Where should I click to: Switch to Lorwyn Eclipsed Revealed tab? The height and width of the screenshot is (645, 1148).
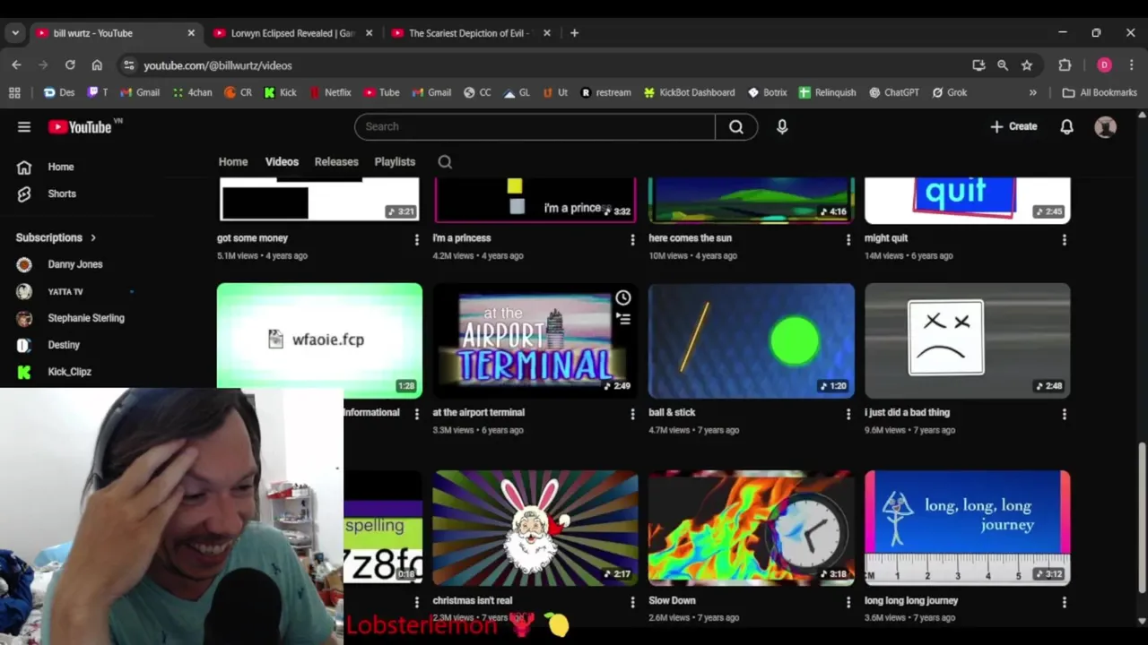pos(293,33)
